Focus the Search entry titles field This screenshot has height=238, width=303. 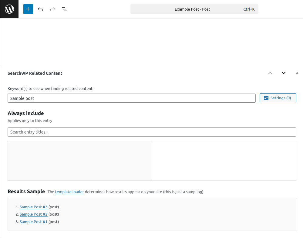pyautogui.click(x=152, y=132)
